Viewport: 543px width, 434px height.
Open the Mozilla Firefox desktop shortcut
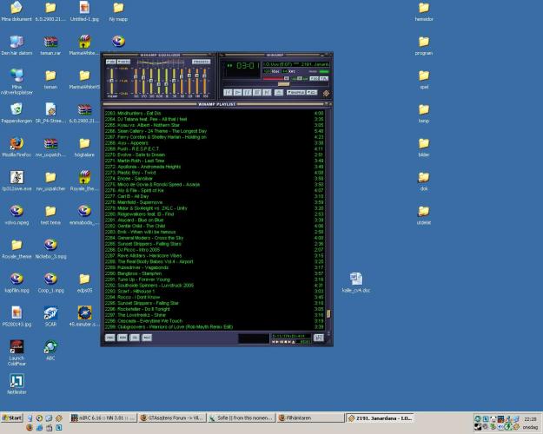click(x=17, y=144)
